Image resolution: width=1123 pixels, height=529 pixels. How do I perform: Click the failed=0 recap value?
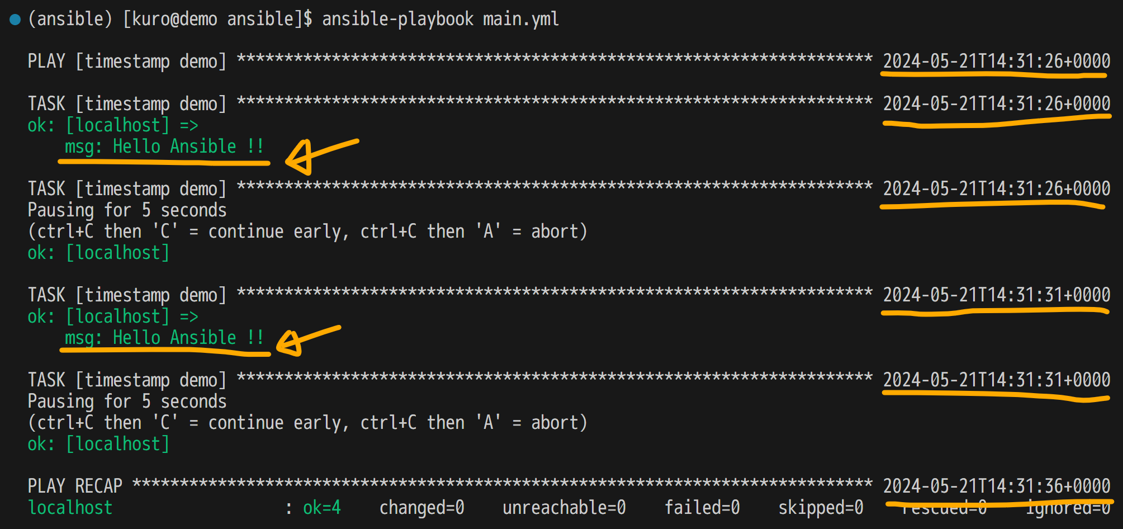pos(702,508)
